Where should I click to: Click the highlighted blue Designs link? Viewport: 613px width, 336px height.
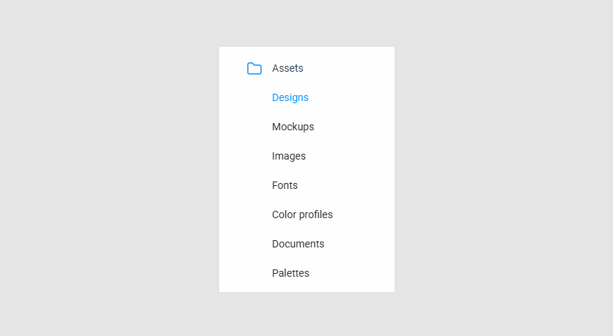coord(290,97)
